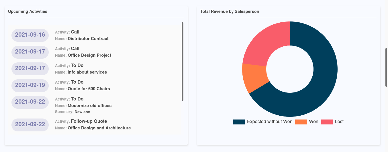Open the Office Design Project activity
The width and height of the screenshot is (388, 152).
pos(89,55)
